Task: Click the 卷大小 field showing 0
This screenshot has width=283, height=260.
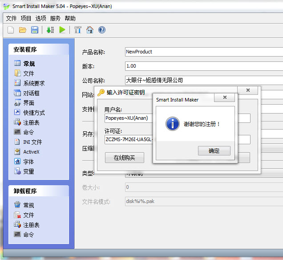Action: click(204, 187)
